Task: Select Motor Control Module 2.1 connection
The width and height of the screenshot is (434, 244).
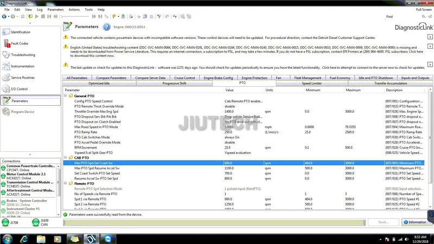Action: [29, 176]
